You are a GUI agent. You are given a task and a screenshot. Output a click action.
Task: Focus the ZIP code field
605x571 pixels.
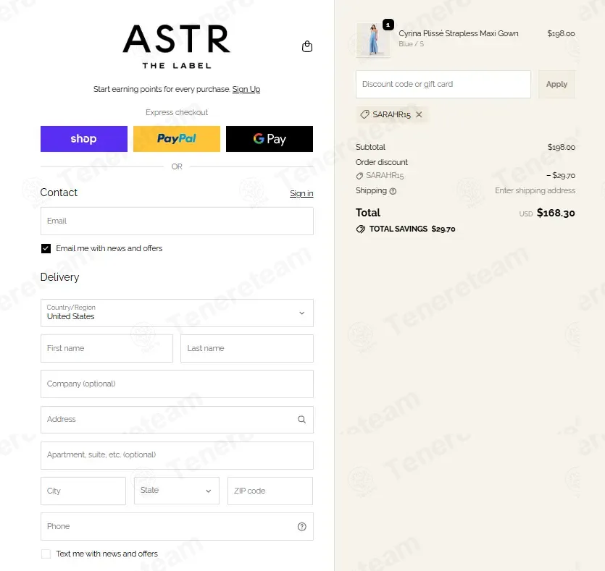click(x=270, y=491)
